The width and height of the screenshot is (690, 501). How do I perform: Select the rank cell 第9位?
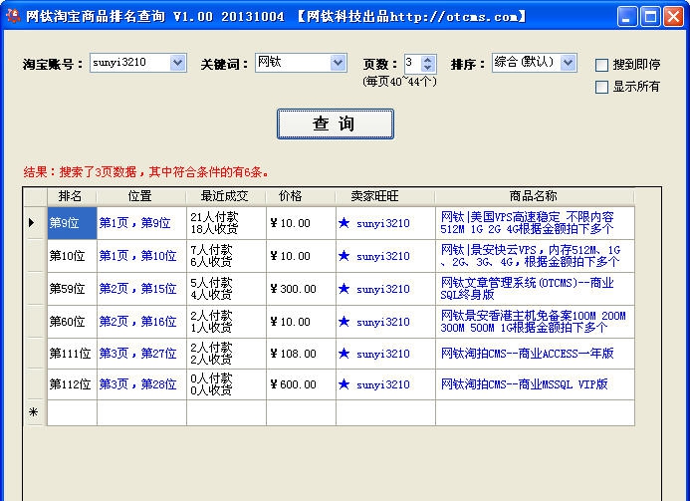(x=72, y=223)
